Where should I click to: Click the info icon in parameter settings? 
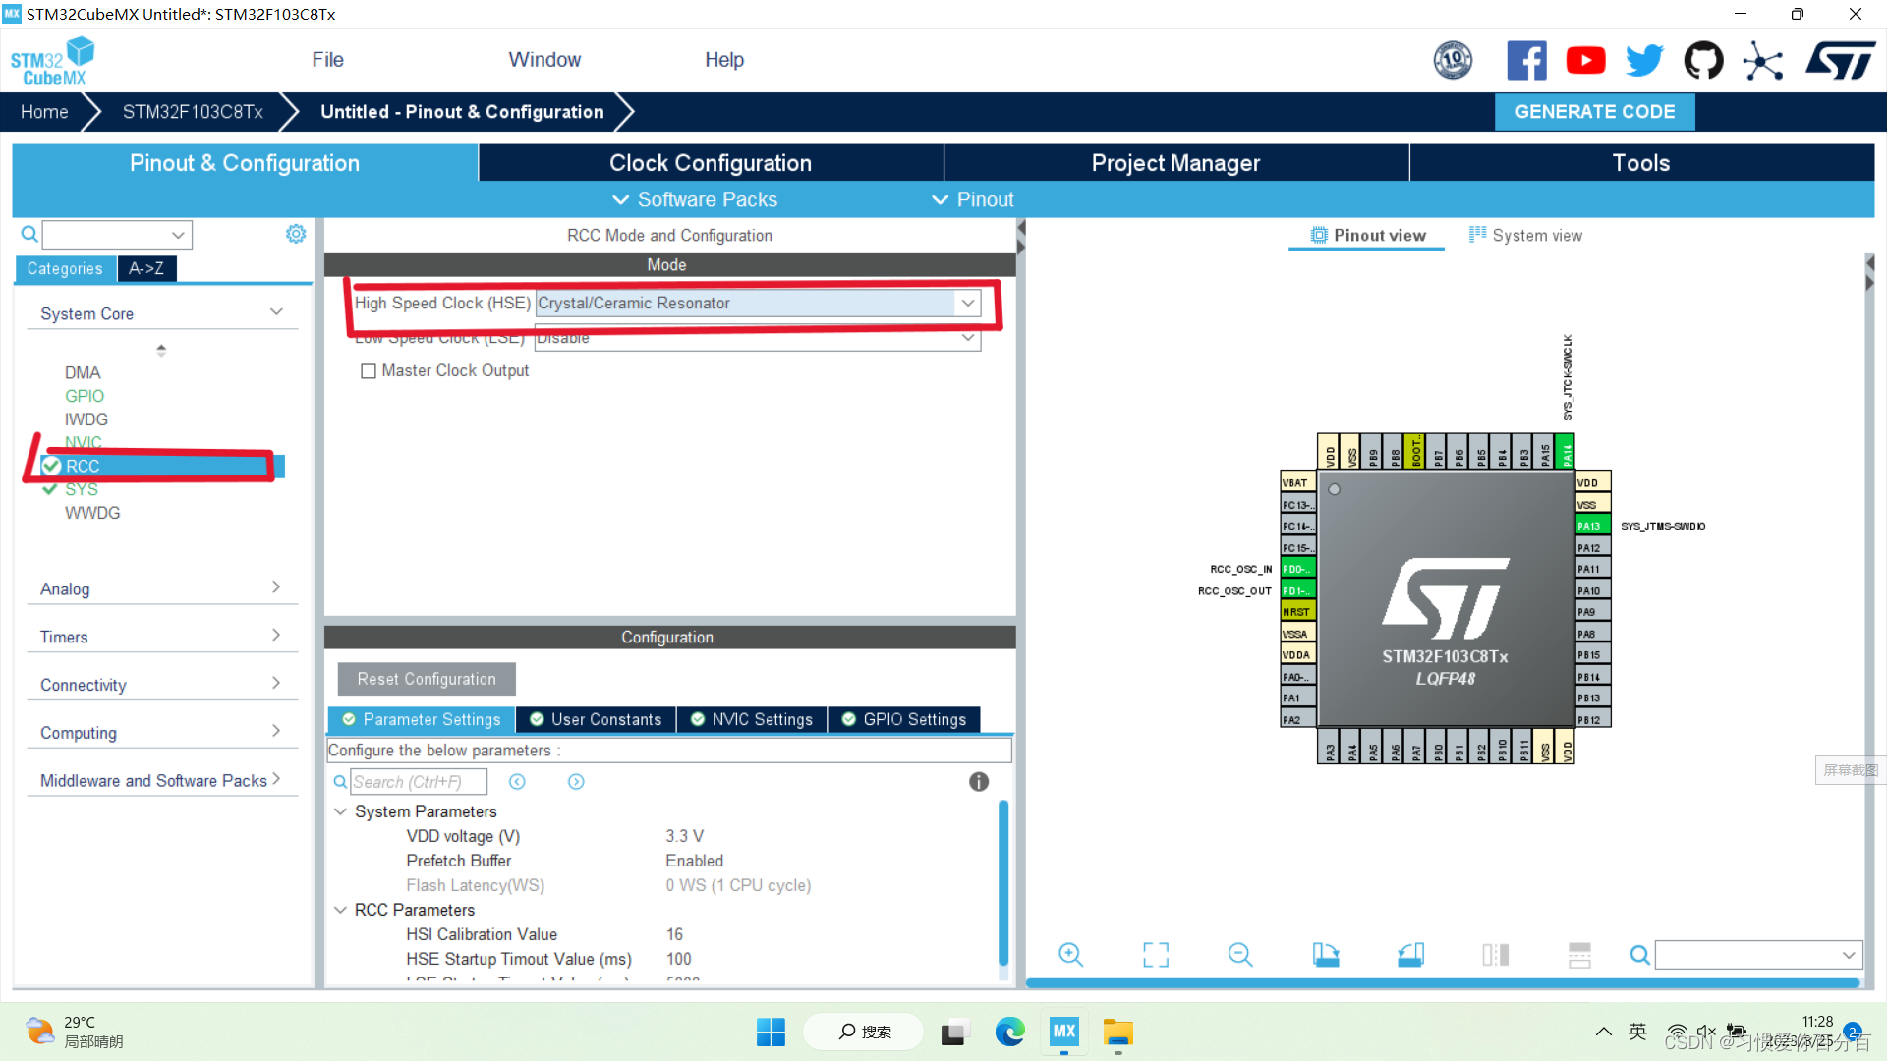click(x=979, y=782)
